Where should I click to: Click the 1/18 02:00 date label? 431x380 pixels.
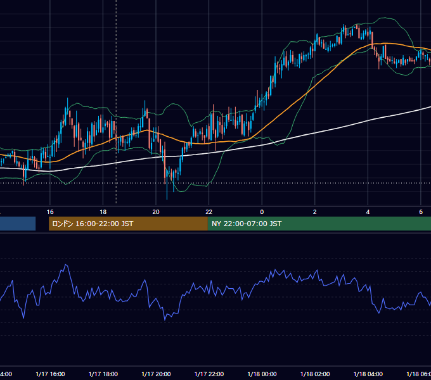[x=315, y=374]
